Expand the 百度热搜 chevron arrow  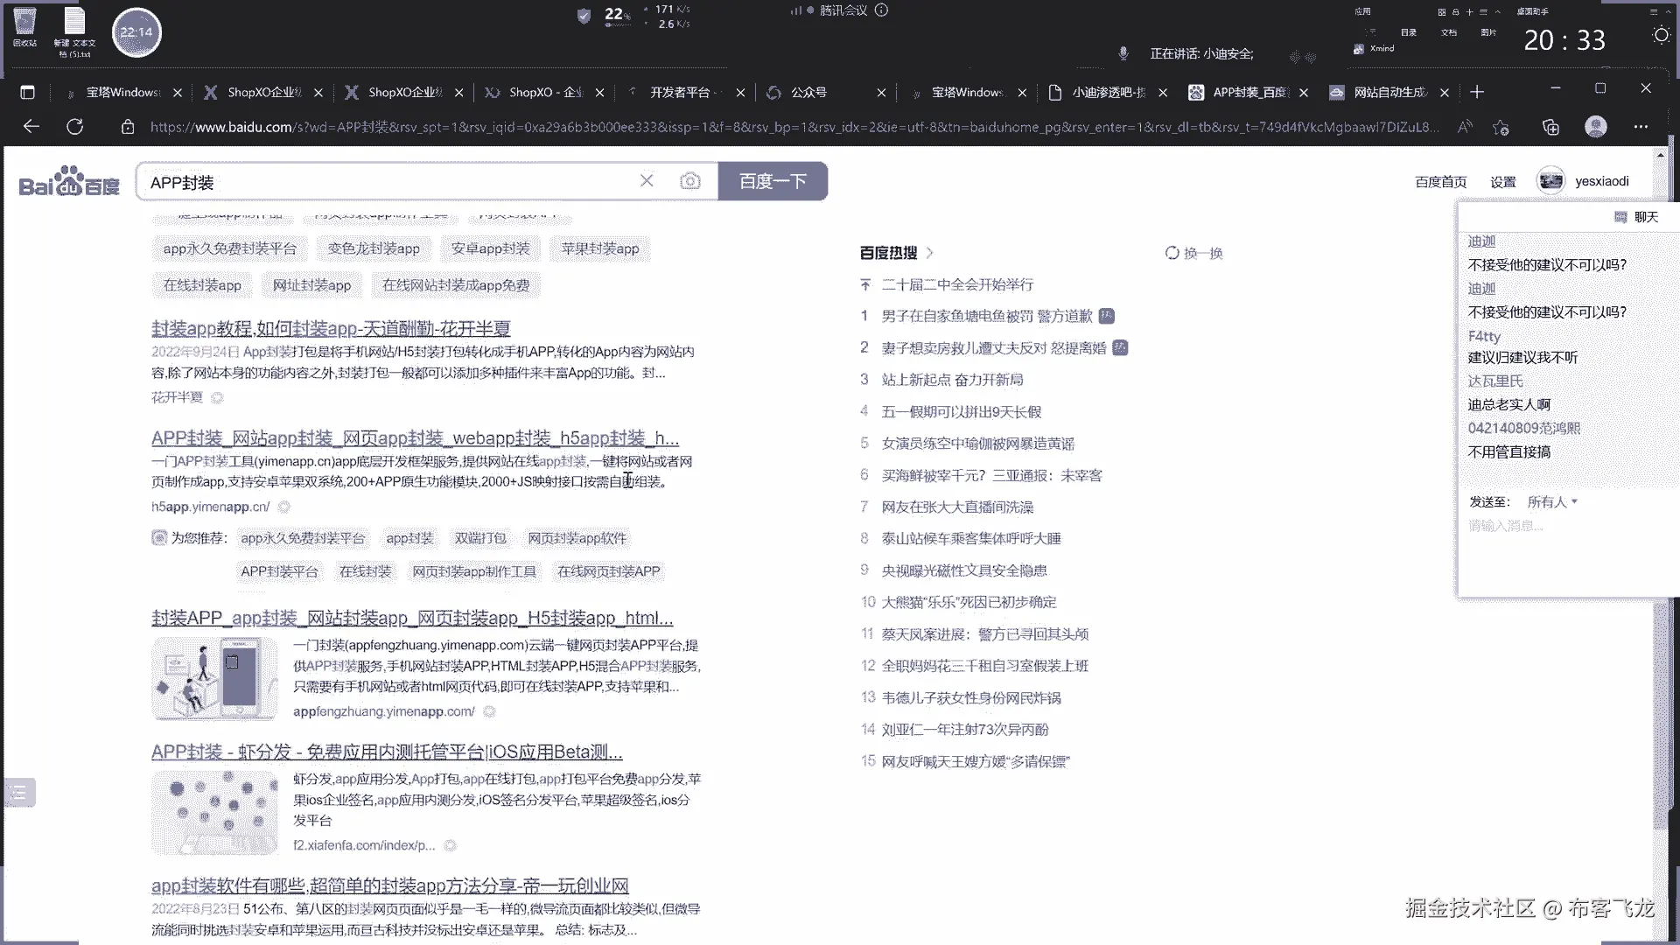[929, 253]
